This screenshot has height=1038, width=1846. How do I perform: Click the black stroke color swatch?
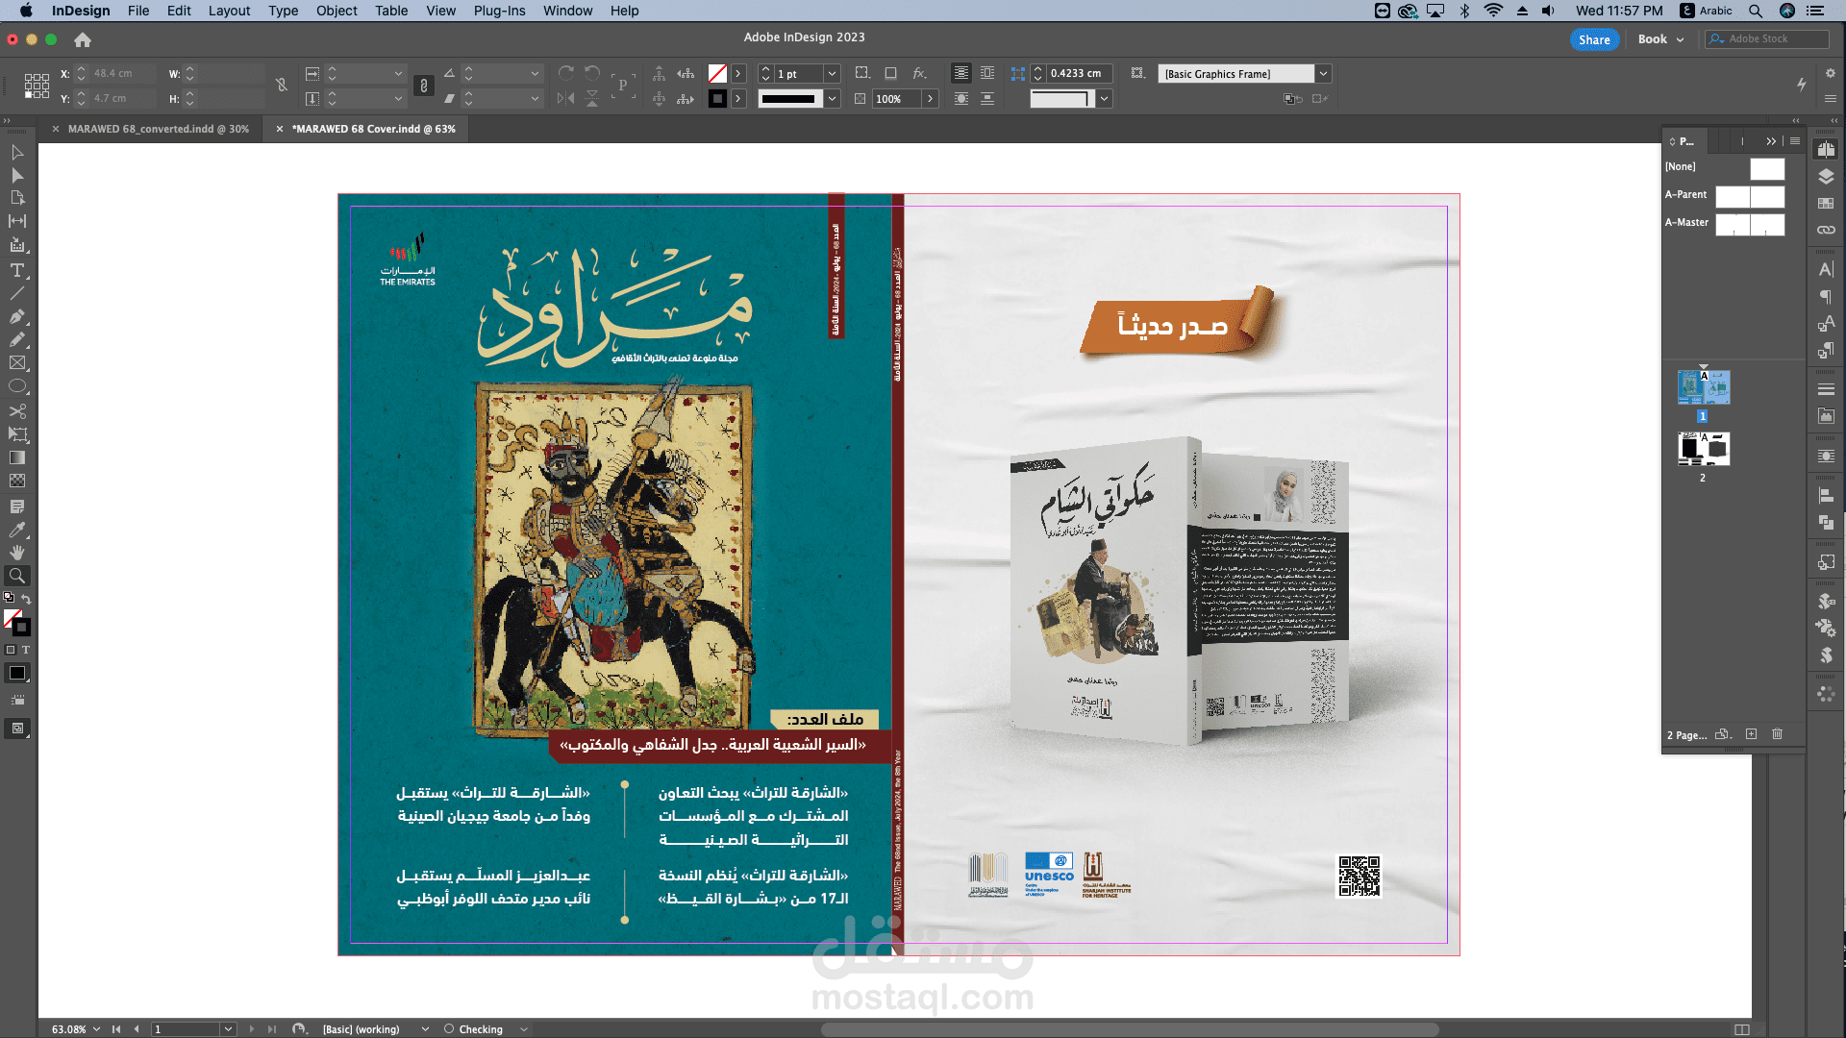point(717,98)
